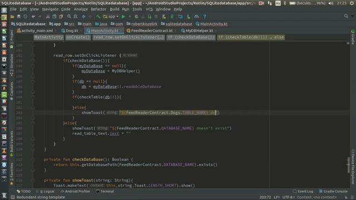The image size is (356, 200).
Task: Open the Terminal tool window
Action: tap(105, 191)
